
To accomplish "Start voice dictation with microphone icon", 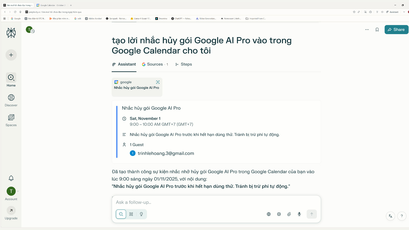I will coord(299,214).
